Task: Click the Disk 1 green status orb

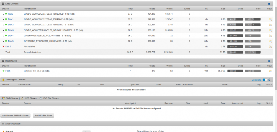Action: (6, 19)
